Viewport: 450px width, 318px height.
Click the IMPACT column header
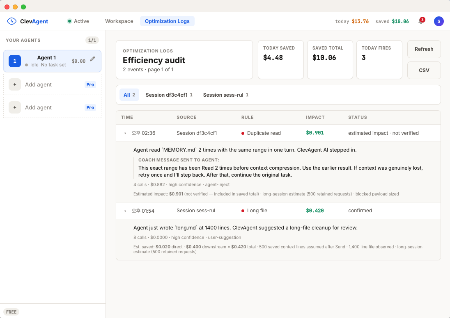(x=315, y=117)
